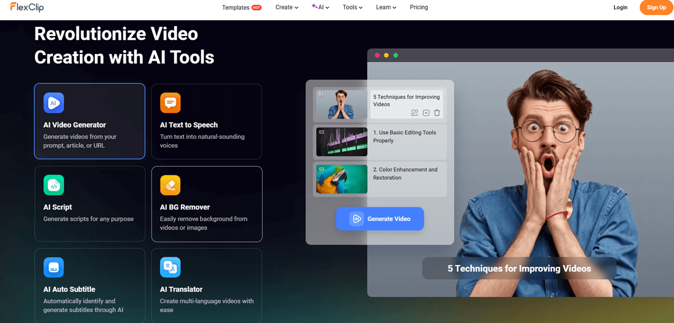Click the AI icon inside Generate Video button

tap(356, 219)
